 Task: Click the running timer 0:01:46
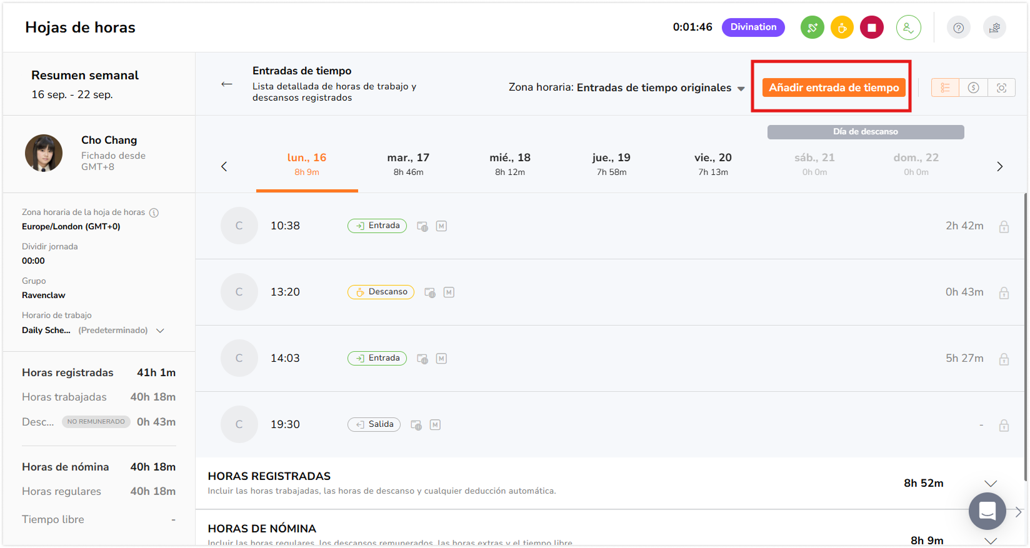[692, 27]
